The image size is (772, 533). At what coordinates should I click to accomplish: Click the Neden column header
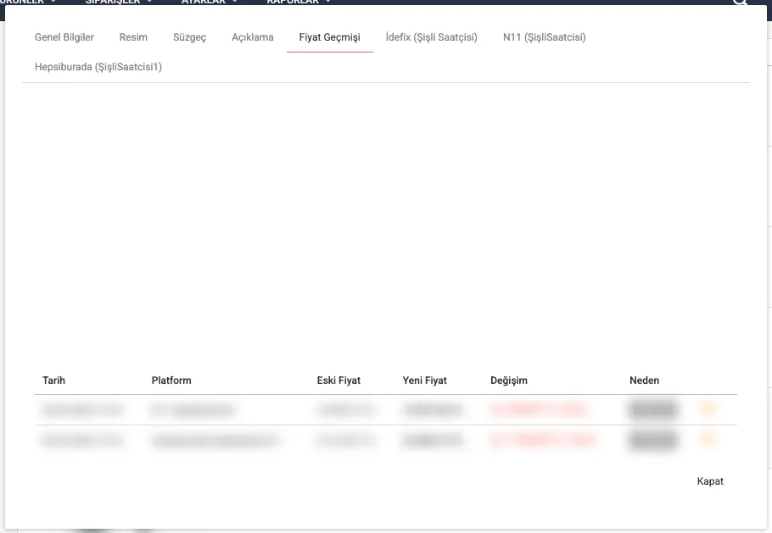click(645, 380)
